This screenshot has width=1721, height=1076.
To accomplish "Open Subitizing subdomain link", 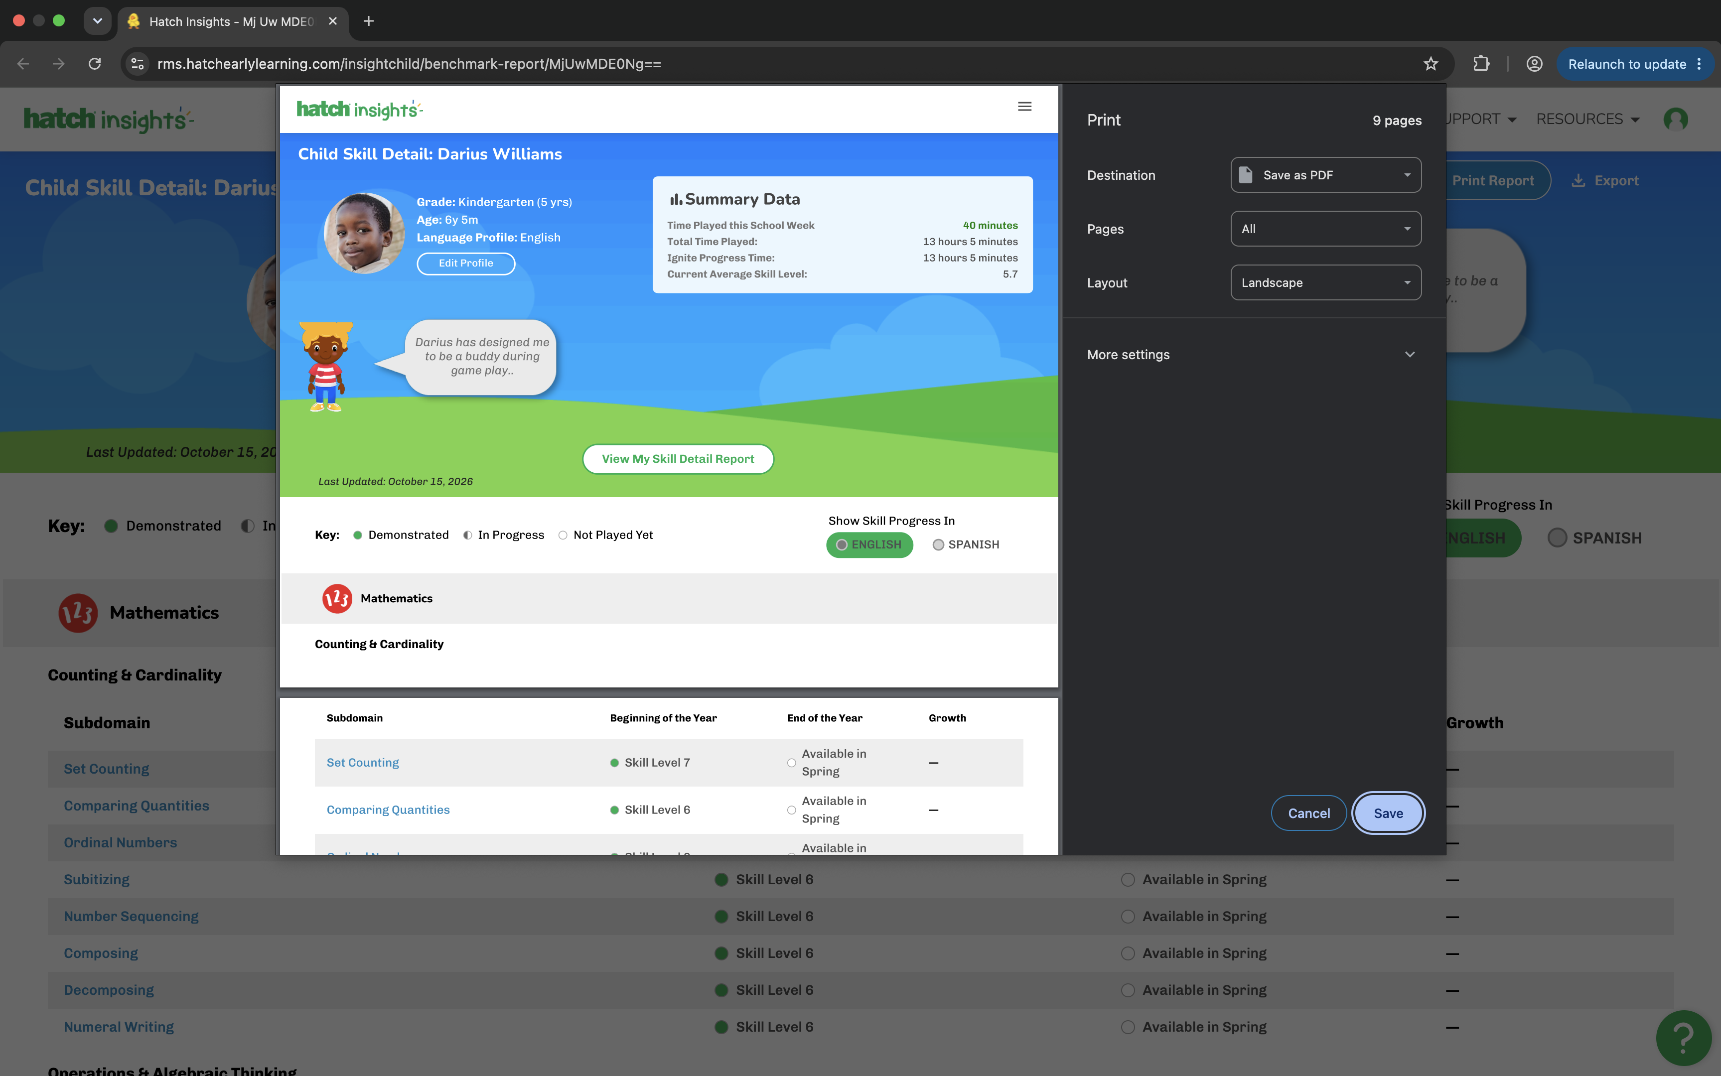I will click(x=97, y=880).
